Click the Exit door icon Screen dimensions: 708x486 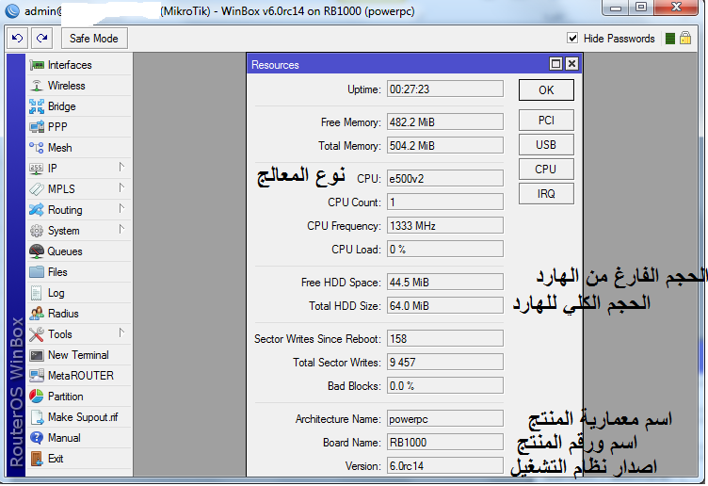point(37,459)
